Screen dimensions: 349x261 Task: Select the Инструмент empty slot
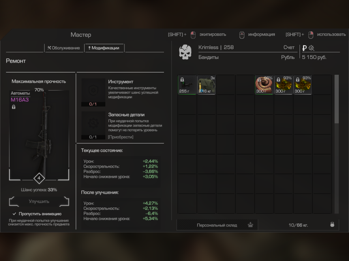(93, 92)
